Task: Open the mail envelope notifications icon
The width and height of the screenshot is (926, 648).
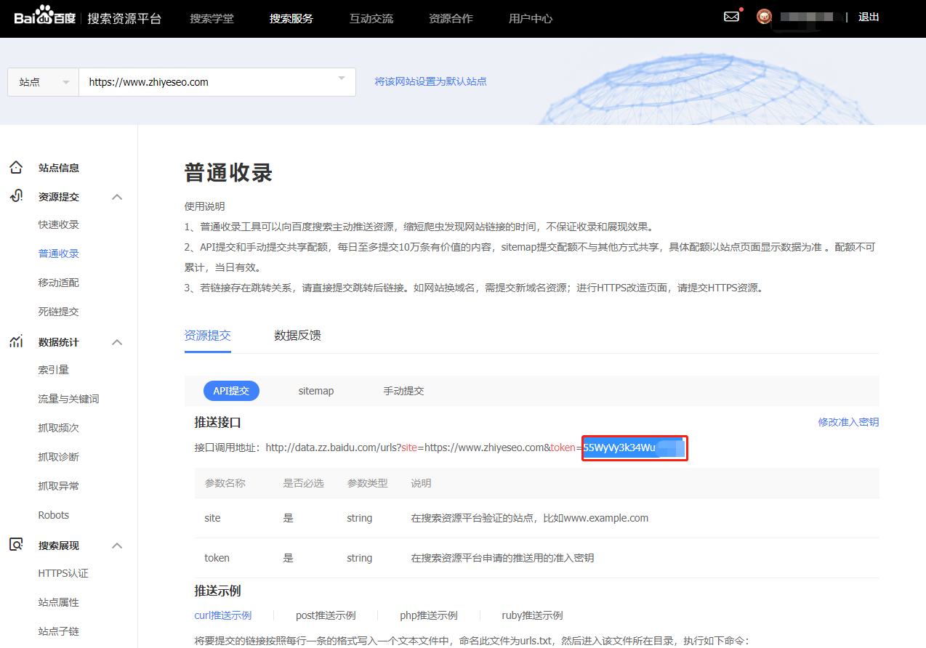Action: click(731, 16)
